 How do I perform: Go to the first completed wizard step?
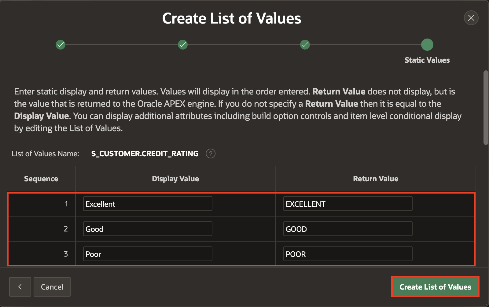click(x=61, y=45)
